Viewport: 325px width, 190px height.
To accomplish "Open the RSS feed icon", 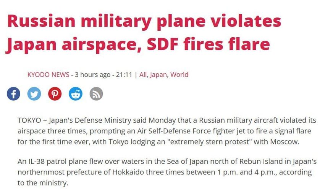I will 96,93.
